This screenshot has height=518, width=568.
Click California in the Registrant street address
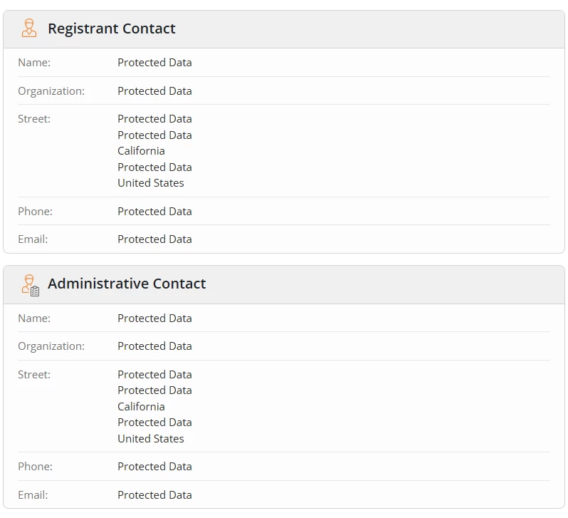[x=141, y=151]
